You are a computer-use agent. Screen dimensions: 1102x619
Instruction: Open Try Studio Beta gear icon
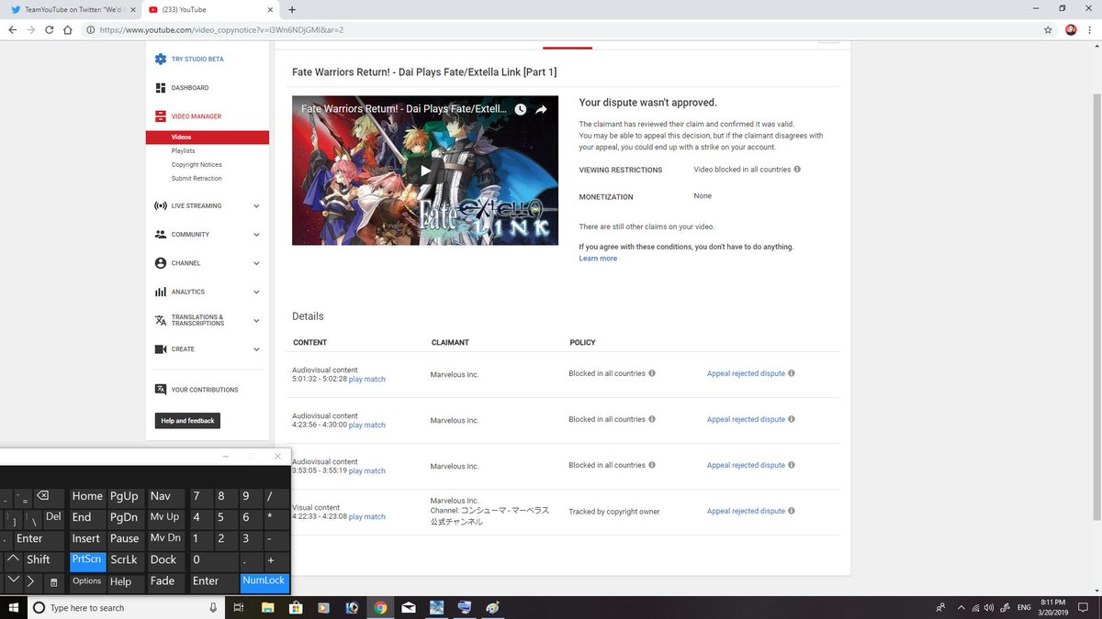[161, 59]
